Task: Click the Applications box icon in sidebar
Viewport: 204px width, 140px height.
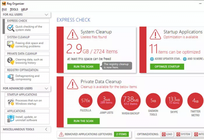Action: [x=11, y=118]
